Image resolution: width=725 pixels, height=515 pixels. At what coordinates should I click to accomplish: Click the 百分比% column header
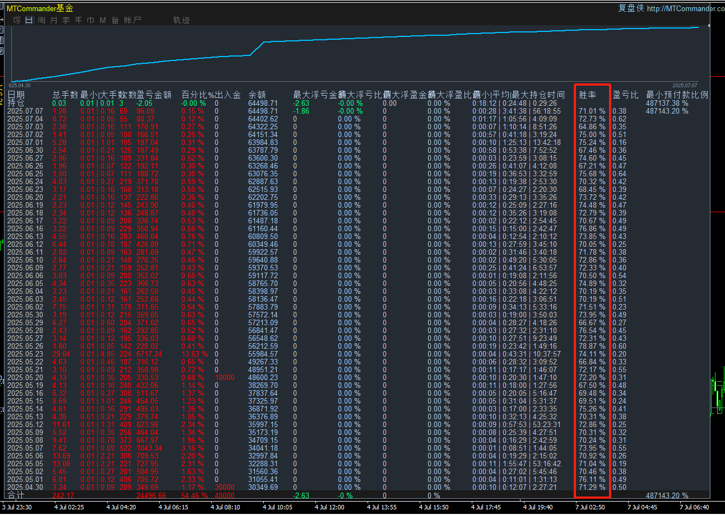pyautogui.click(x=198, y=95)
